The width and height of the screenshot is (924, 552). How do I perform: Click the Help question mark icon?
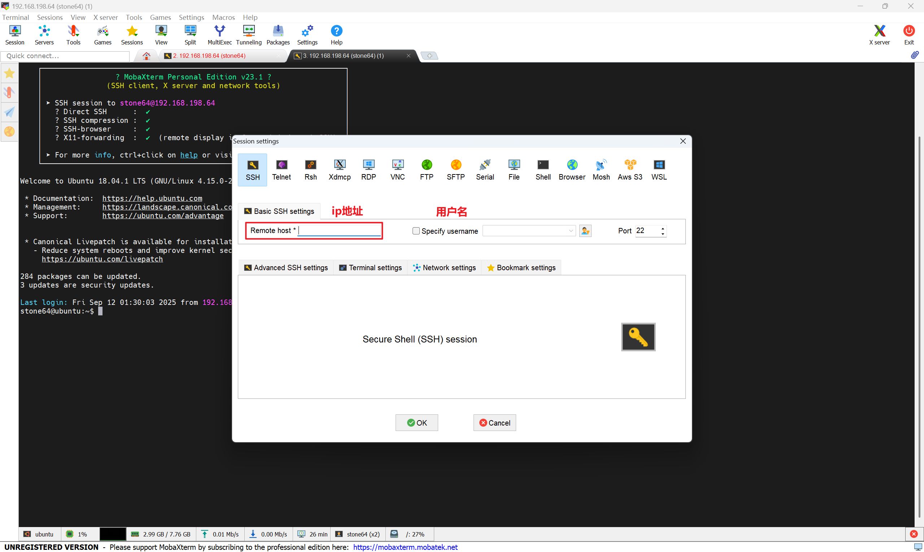(337, 35)
